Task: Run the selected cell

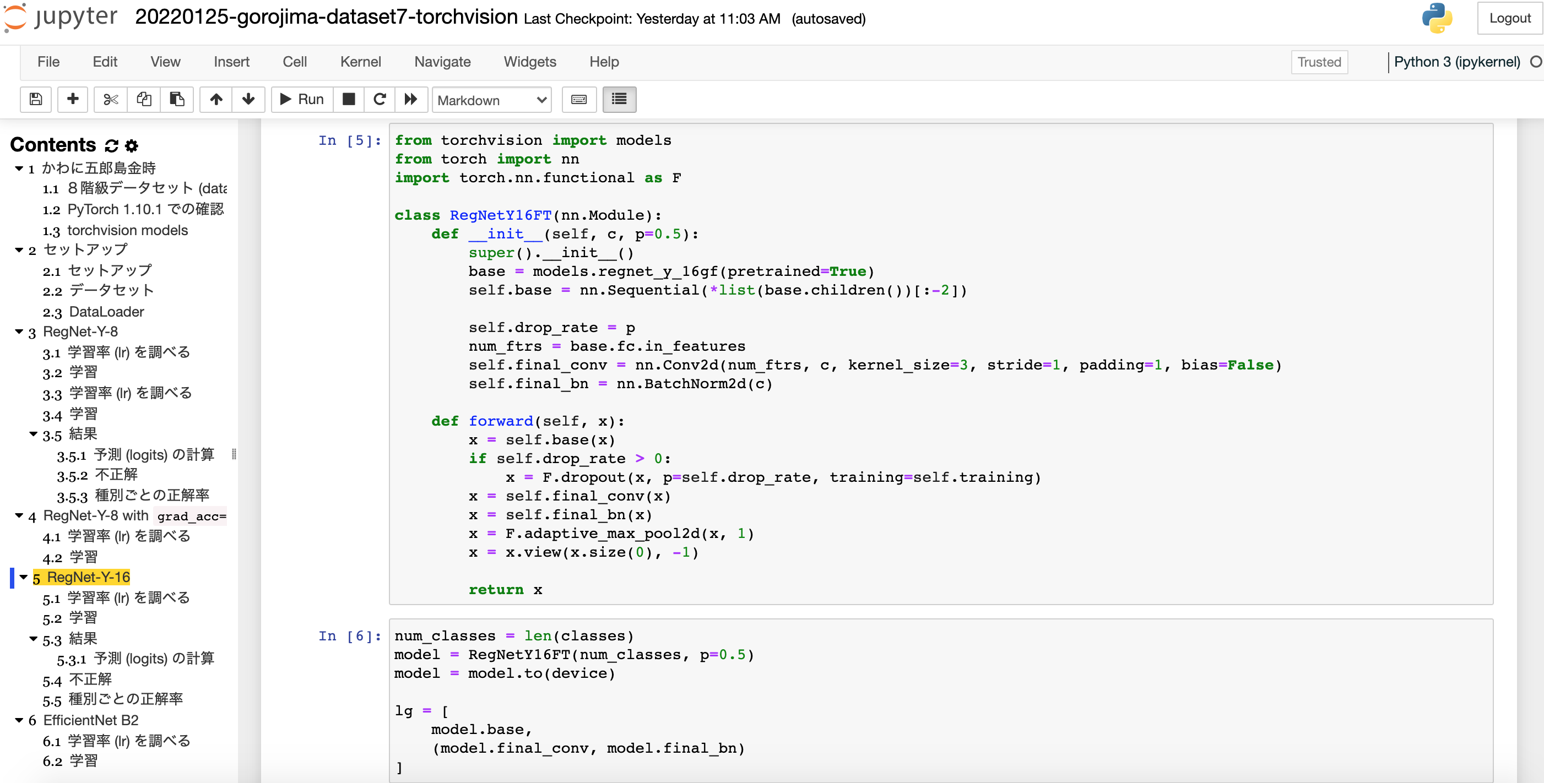Action: click(302, 100)
